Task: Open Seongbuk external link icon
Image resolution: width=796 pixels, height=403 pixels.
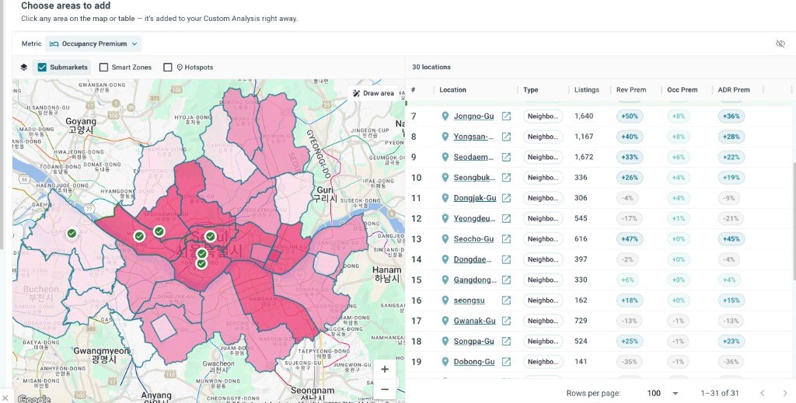Action: pyautogui.click(x=506, y=177)
